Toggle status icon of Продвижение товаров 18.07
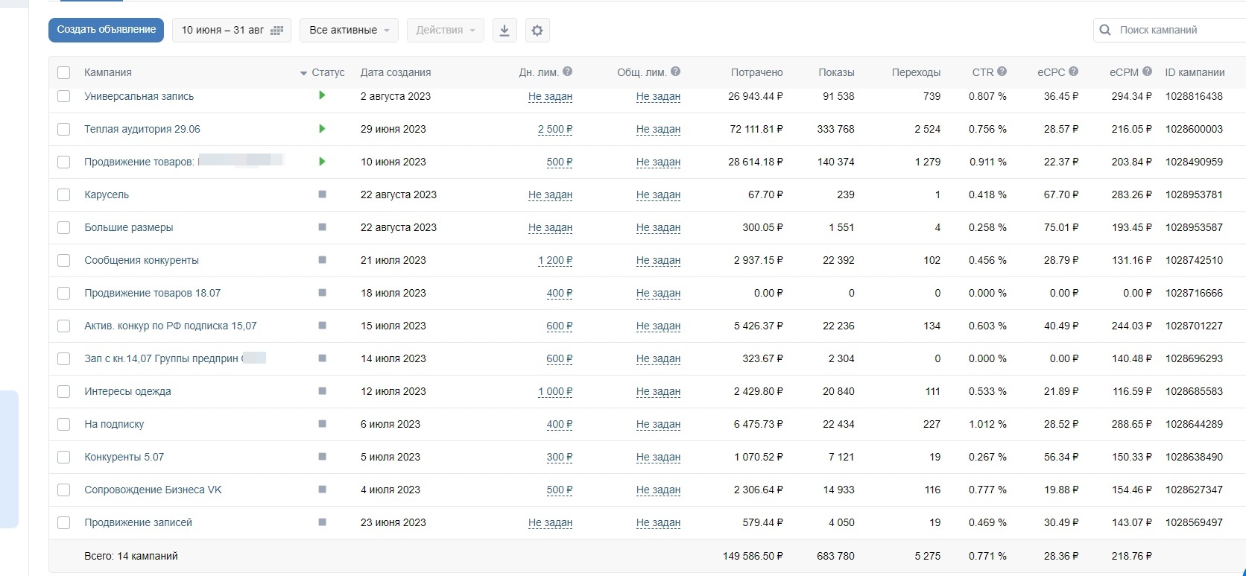This screenshot has height=576, width=1246. point(322,292)
